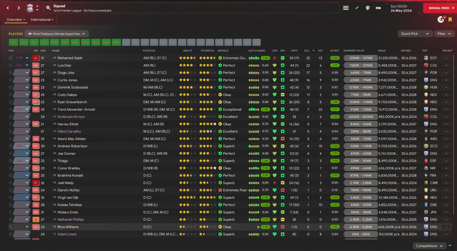Toggle picked checkbox for Rhys Williams
This screenshot has height=251, width=457.
click(10, 227)
